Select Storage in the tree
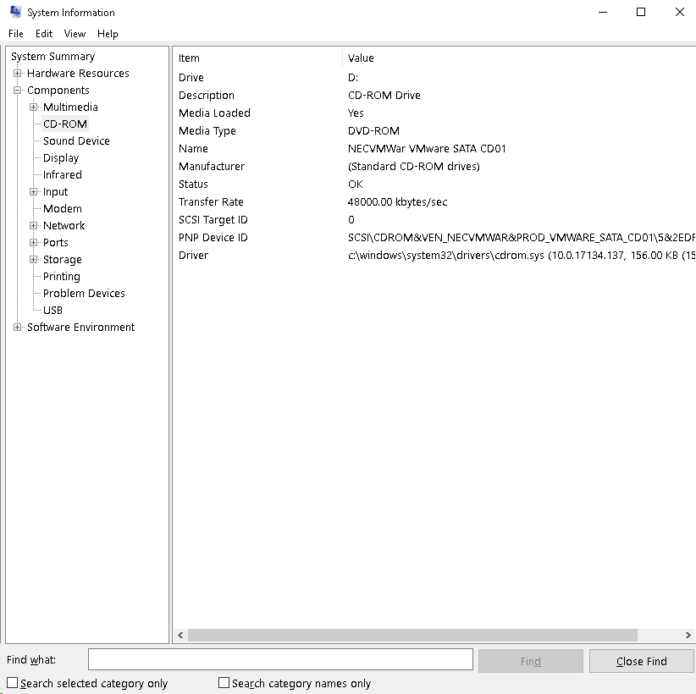 tap(62, 260)
